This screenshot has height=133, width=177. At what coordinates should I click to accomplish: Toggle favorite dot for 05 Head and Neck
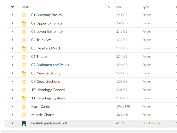[x=13, y=48]
